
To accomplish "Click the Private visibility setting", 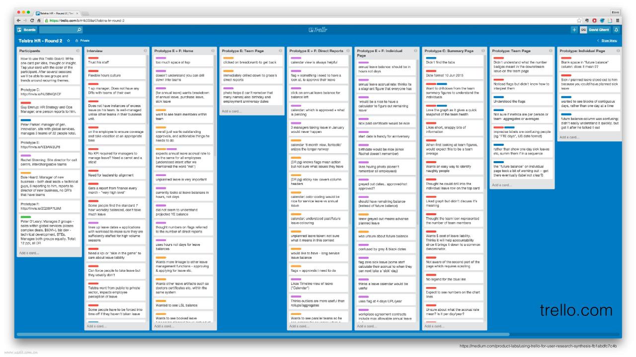I will [82, 40].
